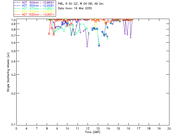
Task: Click the 0.2 tick label on y-axis
Action: click(x=13, y=93)
